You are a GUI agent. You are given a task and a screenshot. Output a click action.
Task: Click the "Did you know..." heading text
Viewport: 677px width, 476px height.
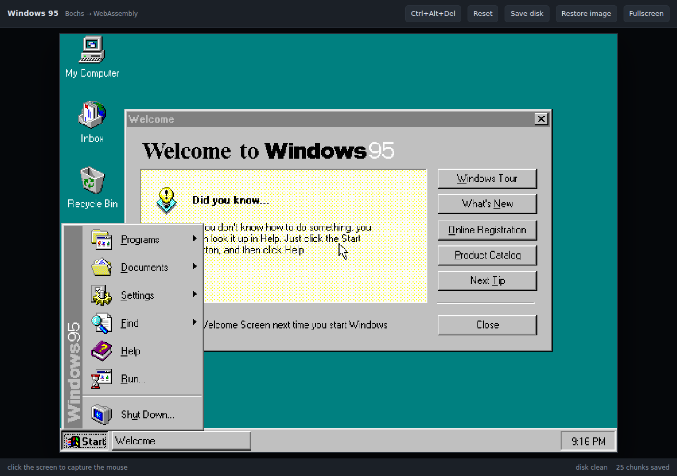231,200
